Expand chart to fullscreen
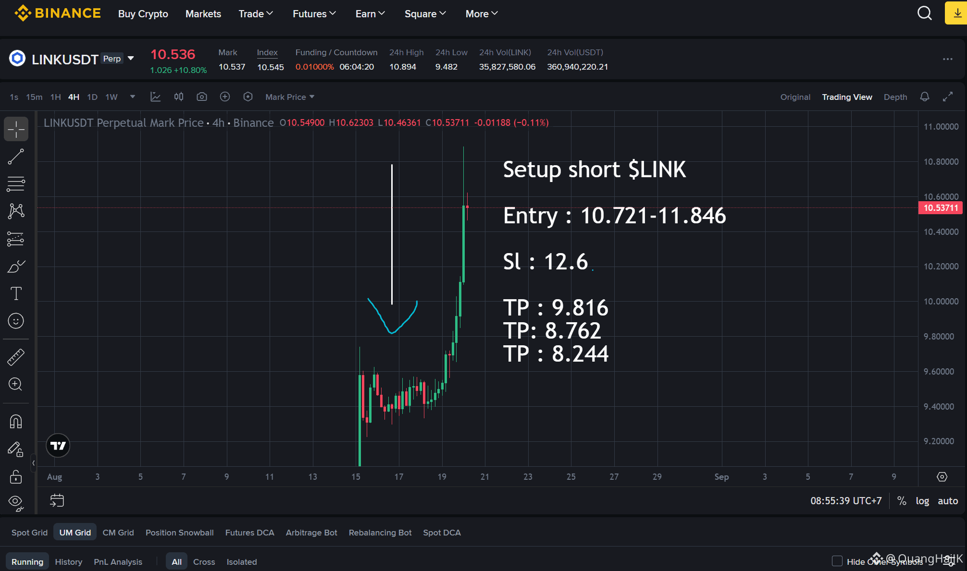967x571 pixels. pos(948,97)
